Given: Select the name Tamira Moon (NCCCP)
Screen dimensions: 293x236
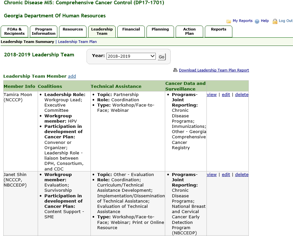Looking at the screenshot, I should coord(18,97).
